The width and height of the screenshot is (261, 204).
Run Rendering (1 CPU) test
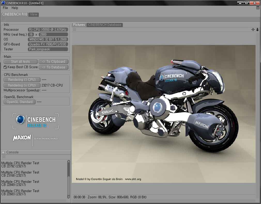[x=22, y=80]
